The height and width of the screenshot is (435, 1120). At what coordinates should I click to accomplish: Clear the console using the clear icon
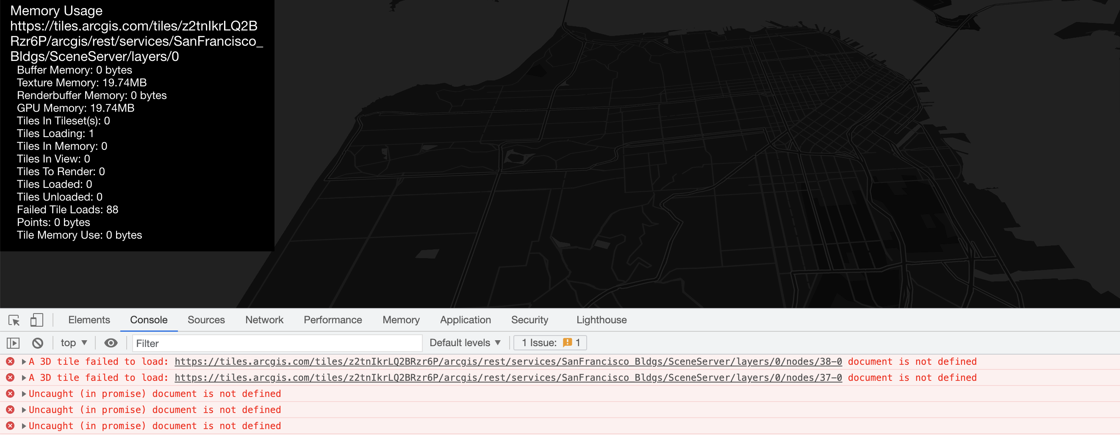tap(38, 342)
